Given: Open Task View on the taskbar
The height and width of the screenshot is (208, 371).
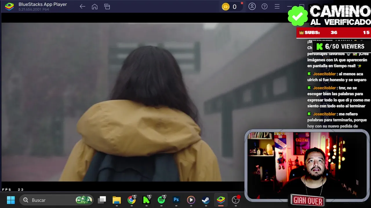Looking at the screenshot, I should coord(102,200).
